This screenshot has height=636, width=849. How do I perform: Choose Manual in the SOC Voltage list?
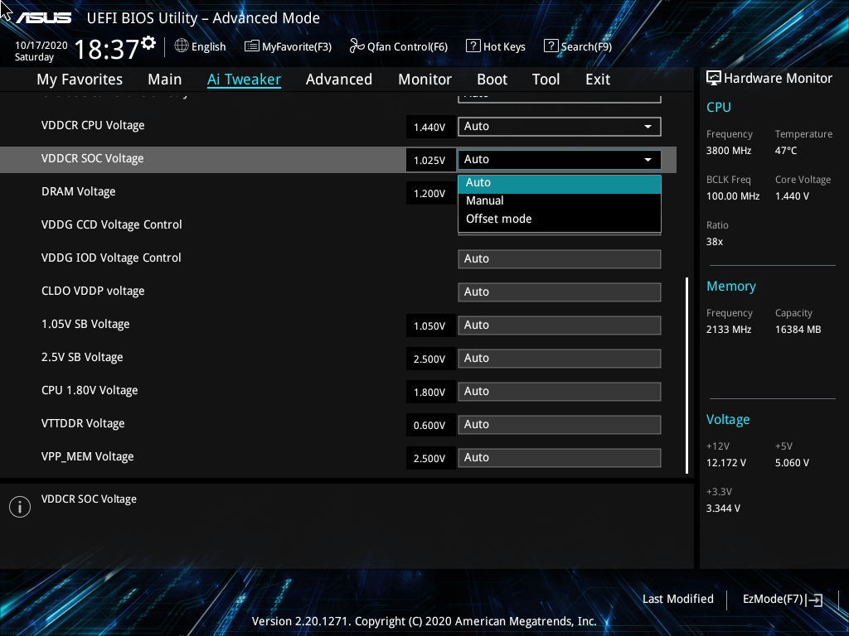point(560,200)
